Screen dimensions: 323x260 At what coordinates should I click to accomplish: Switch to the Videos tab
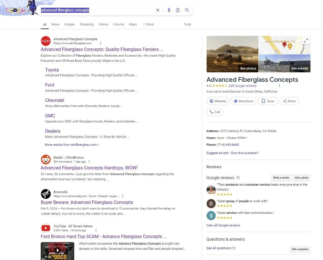(103, 24)
